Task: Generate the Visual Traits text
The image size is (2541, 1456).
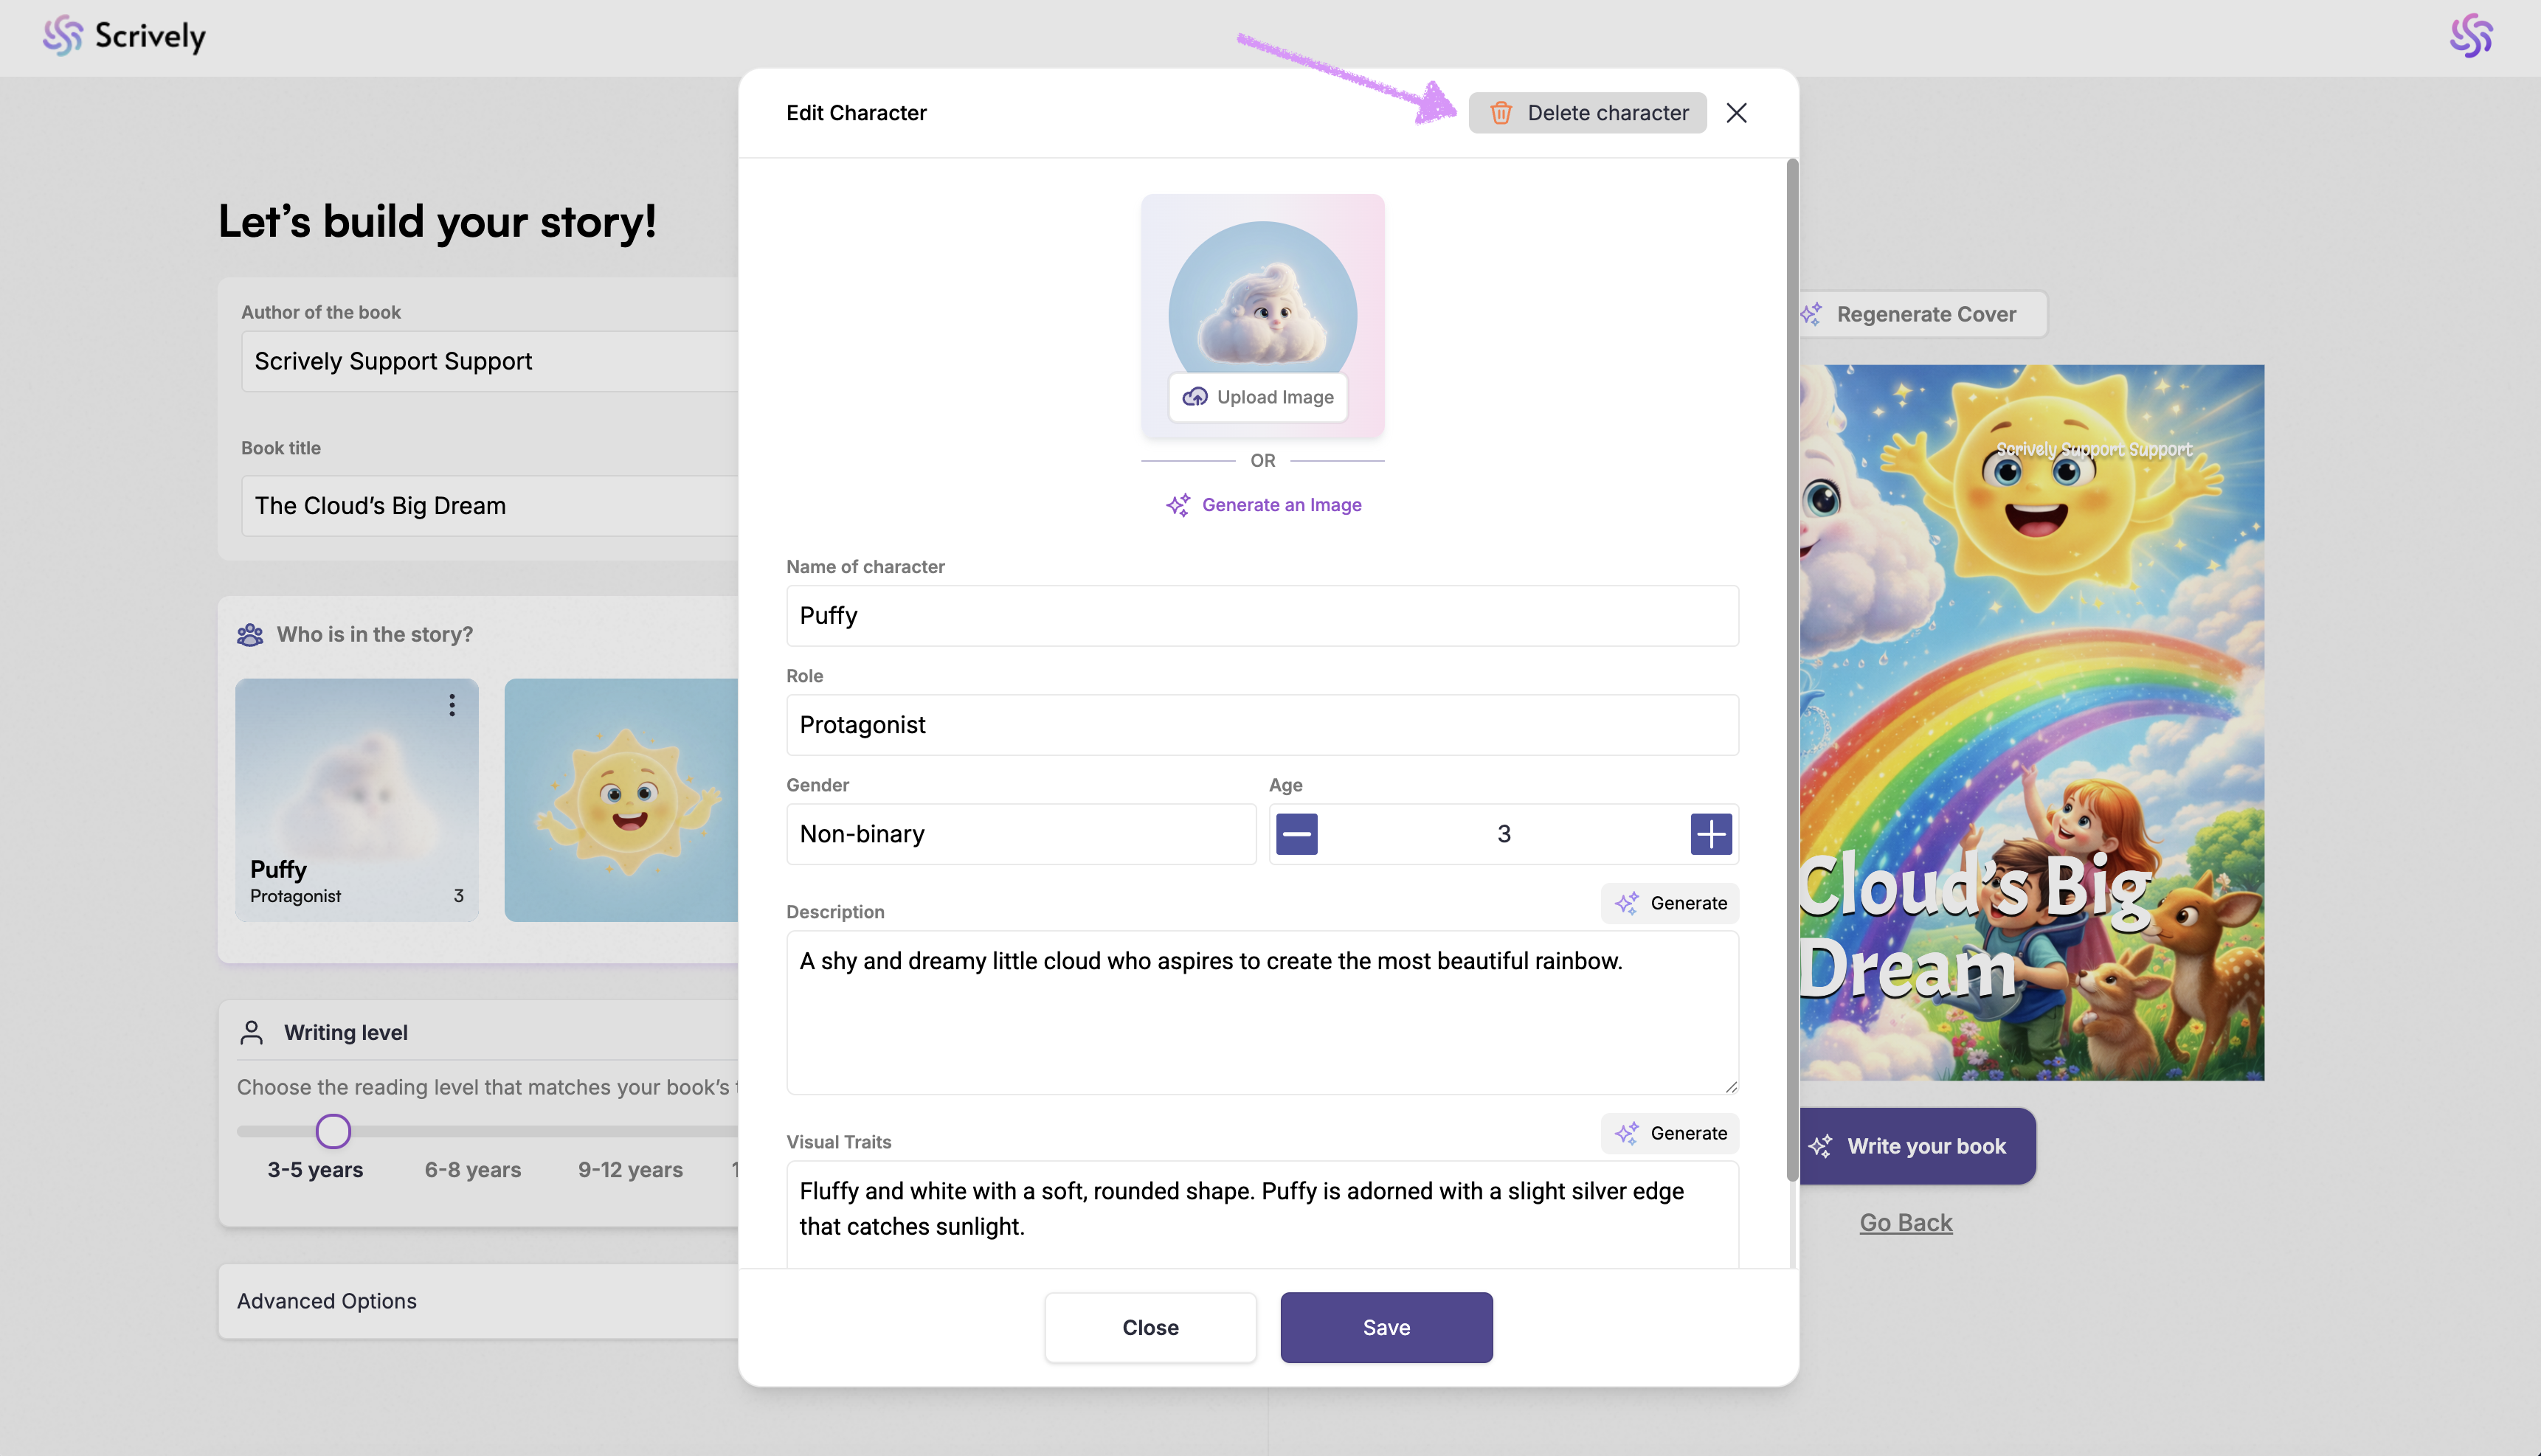Action: [x=1670, y=1133]
